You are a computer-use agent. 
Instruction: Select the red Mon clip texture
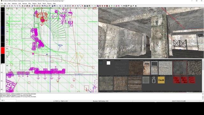(x=184, y=80)
